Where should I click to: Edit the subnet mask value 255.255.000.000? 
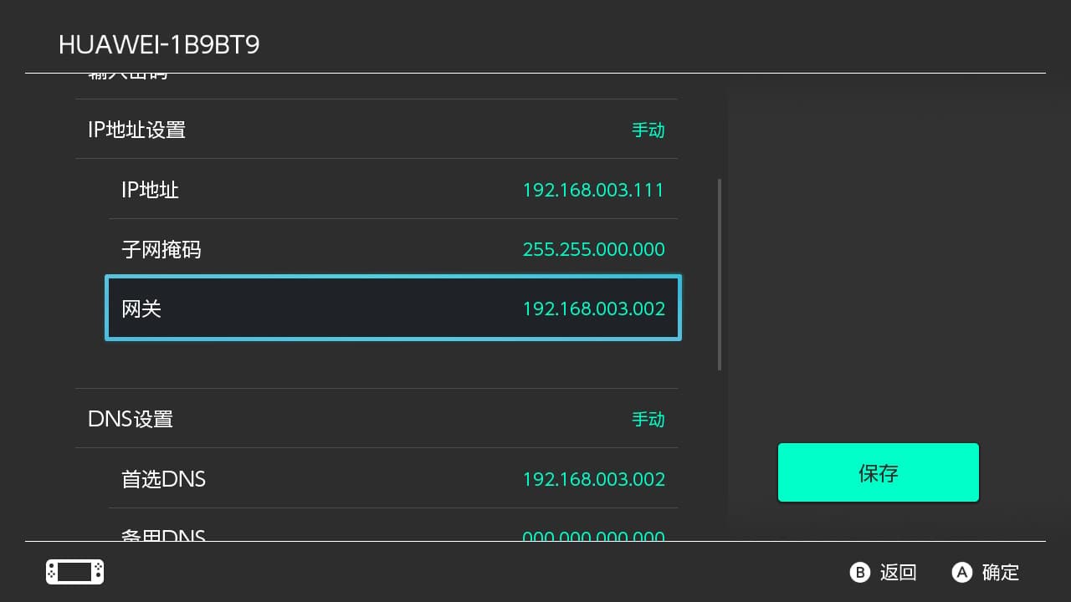(x=593, y=249)
